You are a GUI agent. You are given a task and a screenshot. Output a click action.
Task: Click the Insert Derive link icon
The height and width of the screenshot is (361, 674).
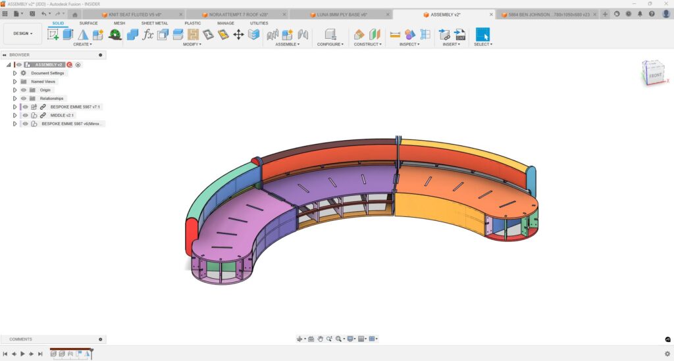[444, 34]
